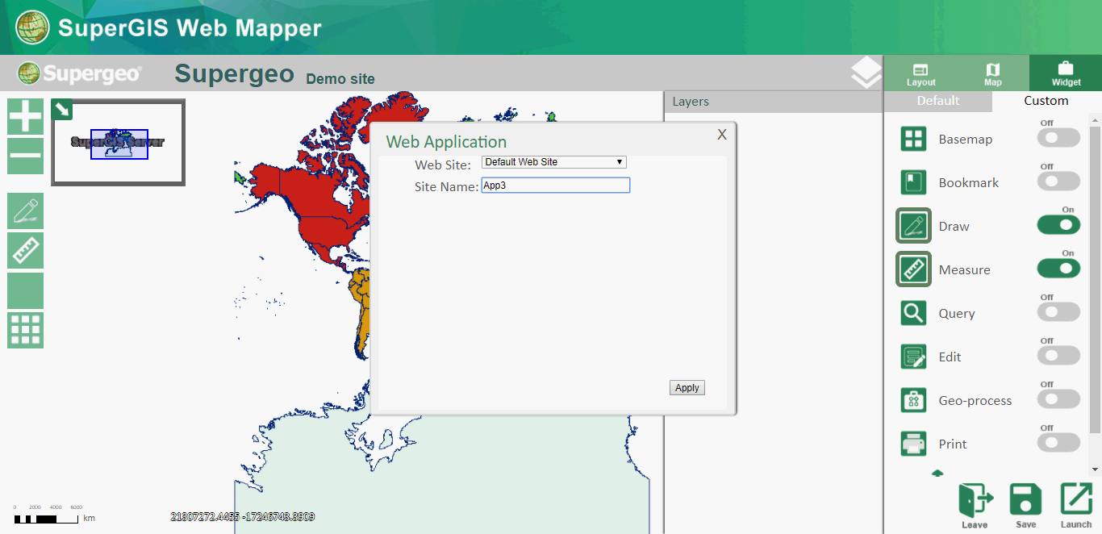Click the Save floppy disk icon
Image resolution: width=1102 pixels, height=534 pixels.
pos(1026,506)
